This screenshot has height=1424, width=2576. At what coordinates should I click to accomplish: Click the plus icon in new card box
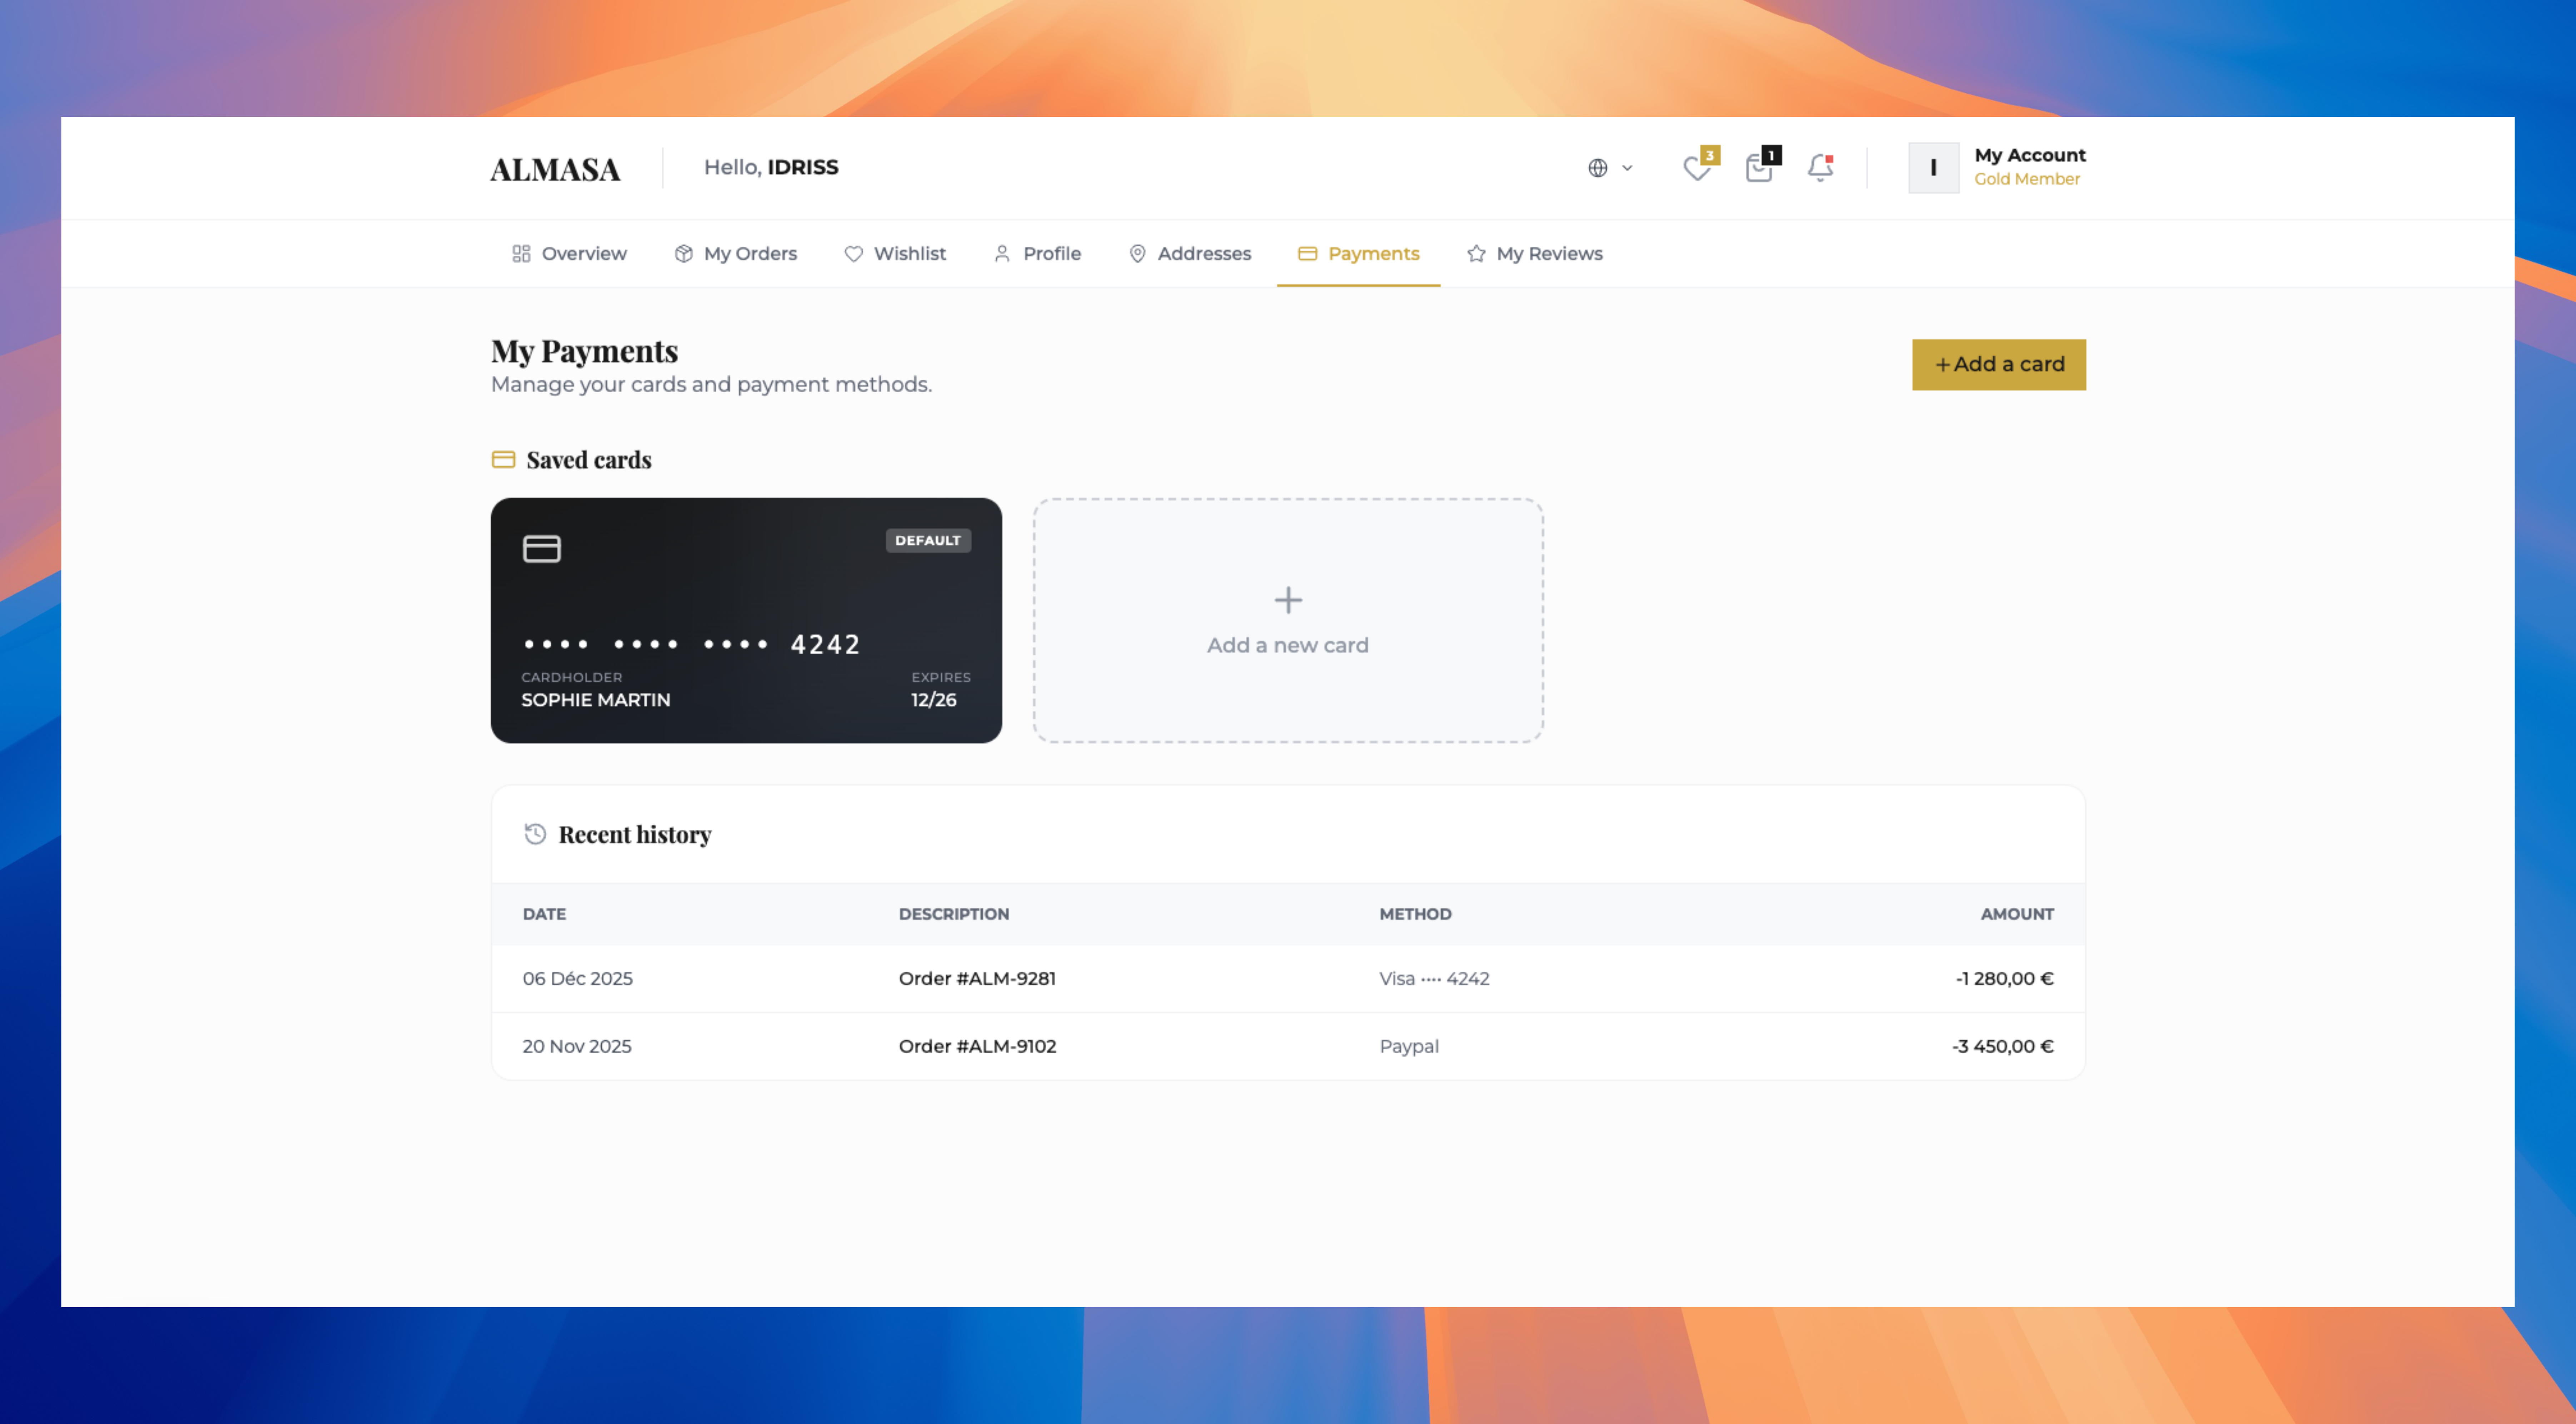click(x=1288, y=600)
